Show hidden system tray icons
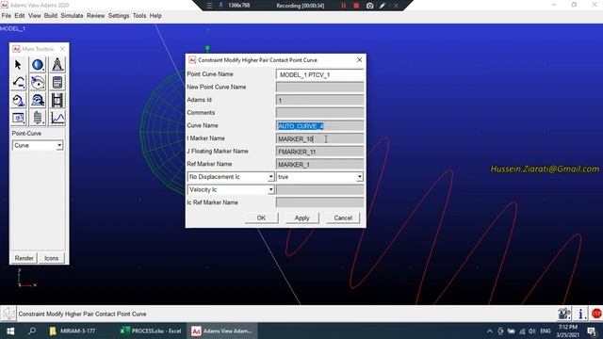Image resolution: width=603 pixels, height=339 pixels. point(490,331)
